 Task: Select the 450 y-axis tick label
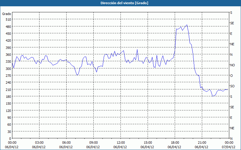[9, 34]
